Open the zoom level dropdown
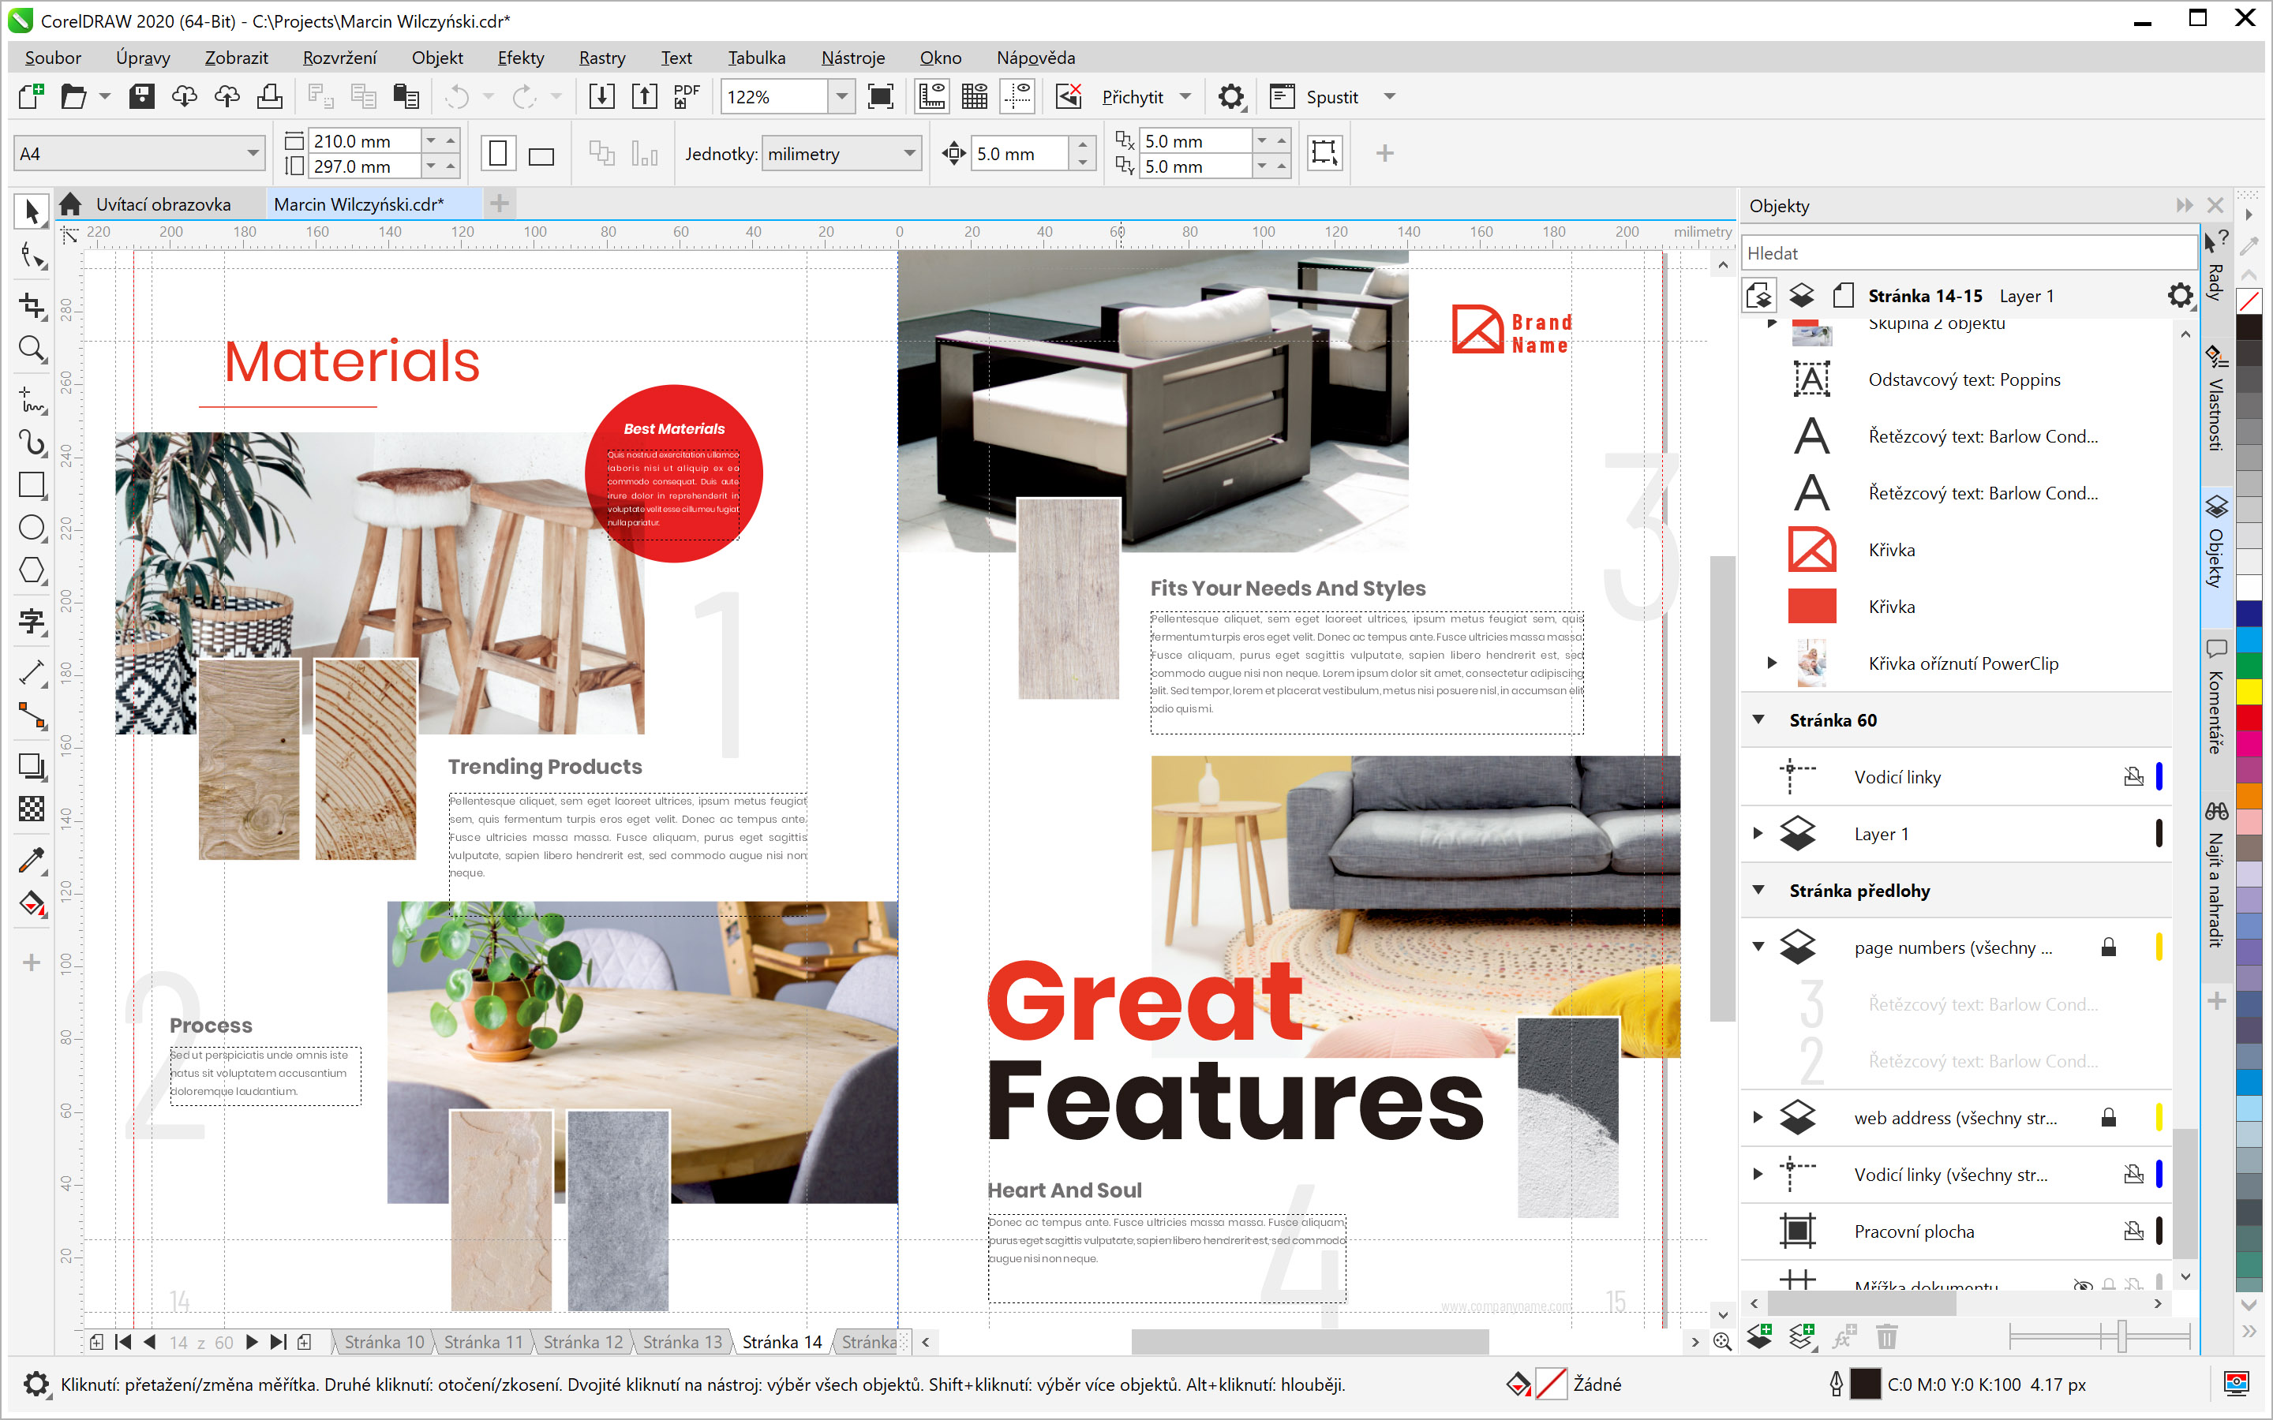This screenshot has height=1420, width=2273. click(x=841, y=97)
